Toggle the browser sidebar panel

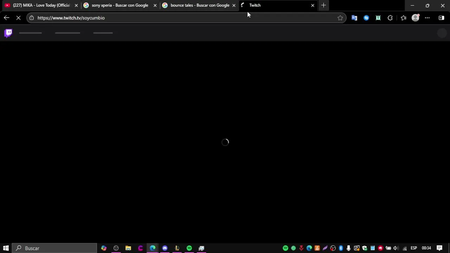(442, 18)
